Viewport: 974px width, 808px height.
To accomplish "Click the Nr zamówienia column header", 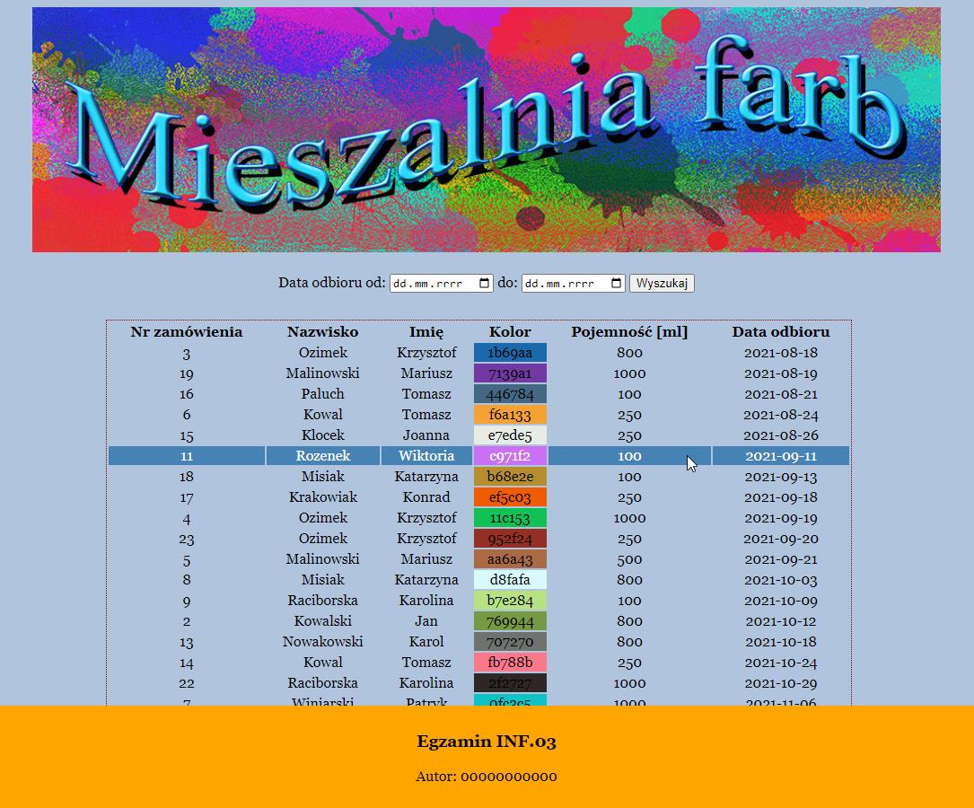I will click(187, 331).
